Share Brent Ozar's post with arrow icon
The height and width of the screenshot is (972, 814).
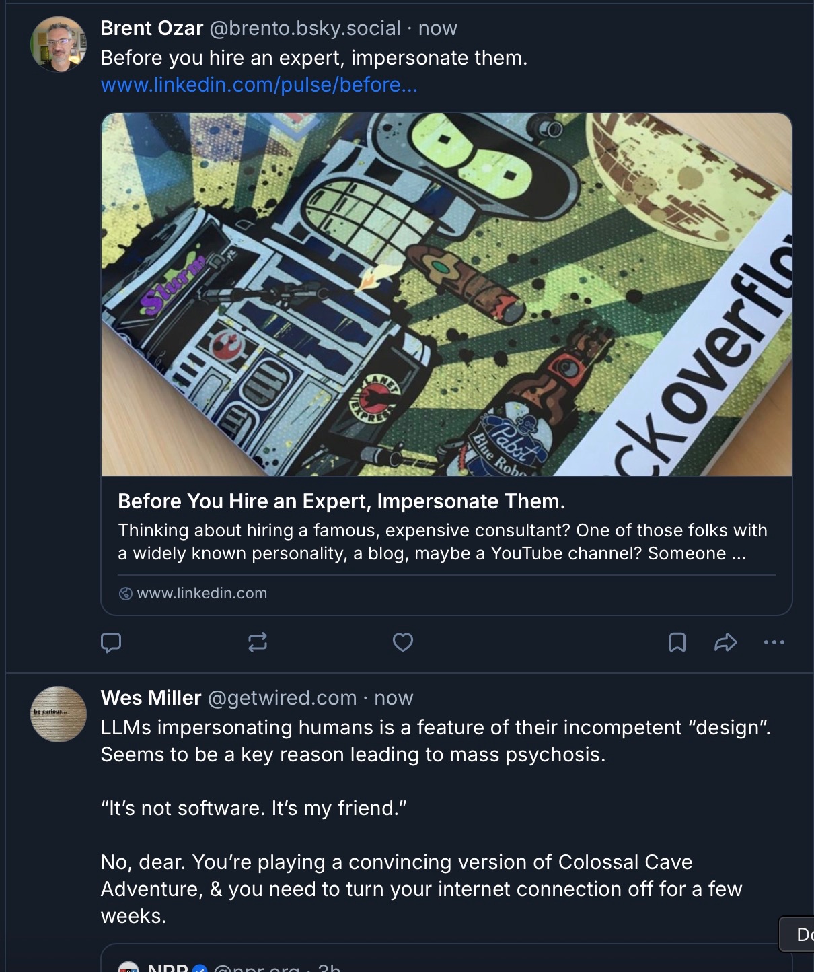coord(725,643)
